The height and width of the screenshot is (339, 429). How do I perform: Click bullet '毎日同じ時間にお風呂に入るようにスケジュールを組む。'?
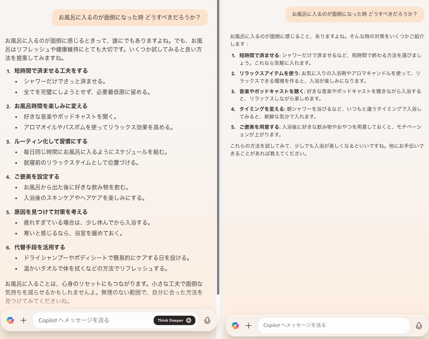[x=96, y=152]
